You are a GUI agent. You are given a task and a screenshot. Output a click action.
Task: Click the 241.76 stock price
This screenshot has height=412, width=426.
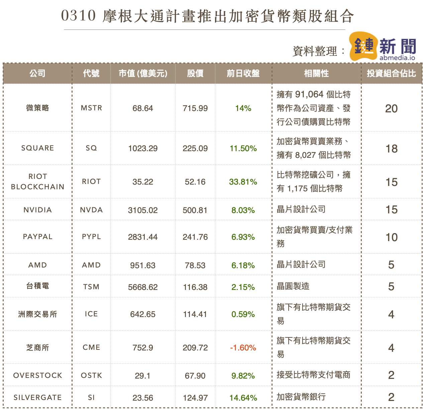[x=195, y=237]
